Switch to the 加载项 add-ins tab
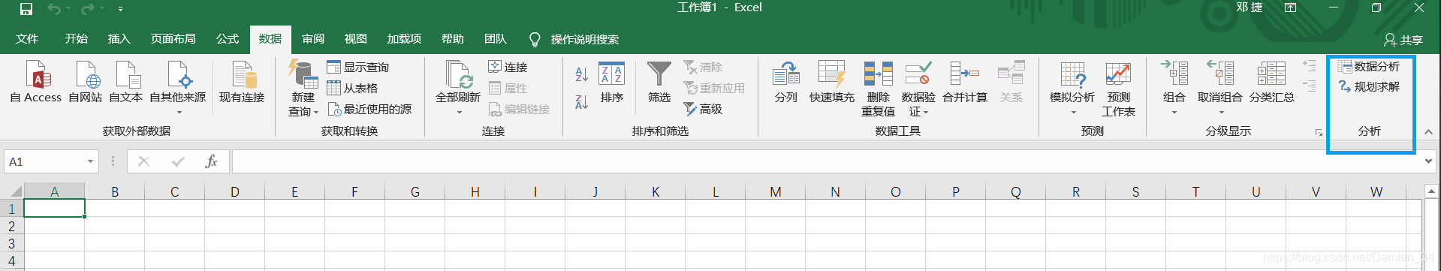Viewport: 1441px width, 271px height. [404, 39]
